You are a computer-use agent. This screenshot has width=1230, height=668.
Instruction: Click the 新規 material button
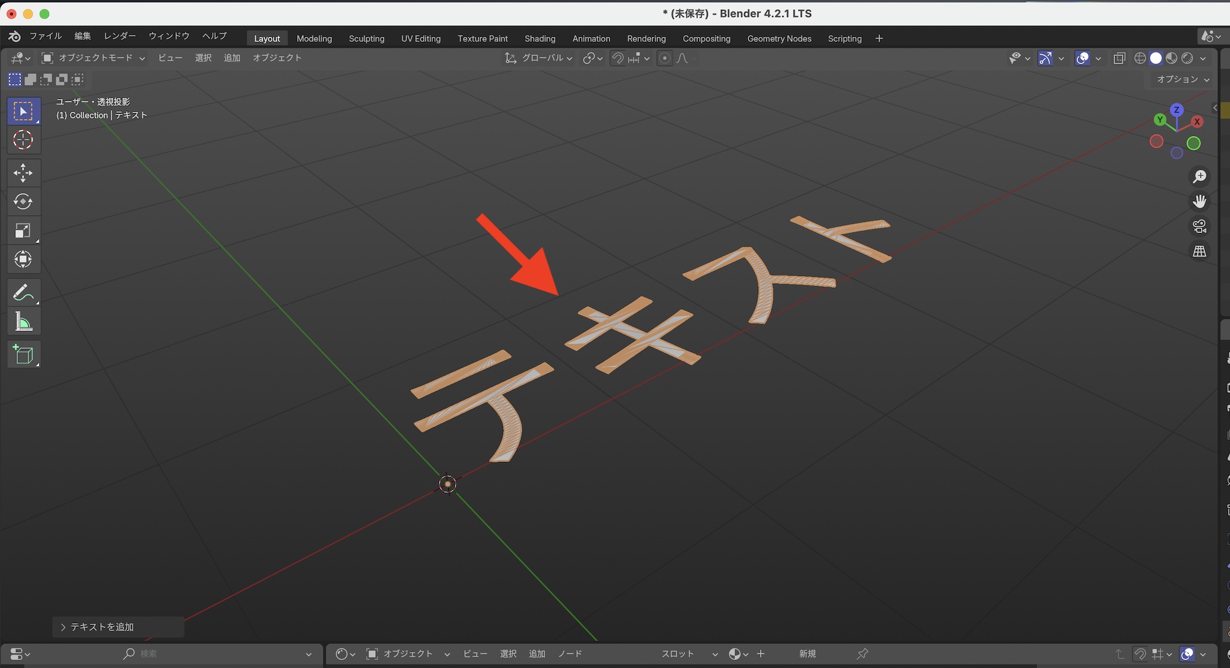[807, 654]
